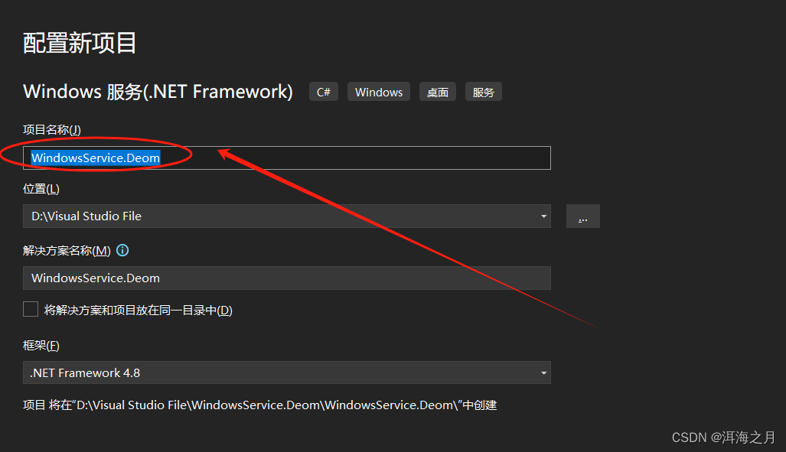This screenshot has height=452, width=786.
Task: Click the 项目名称(J) label
Action: point(52,130)
